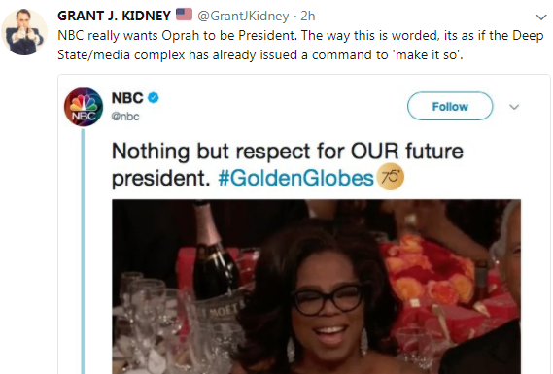The height and width of the screenshot is (374, 553).
Task: Click NBC's blue verified badge
Action: [x=153, y=98]
